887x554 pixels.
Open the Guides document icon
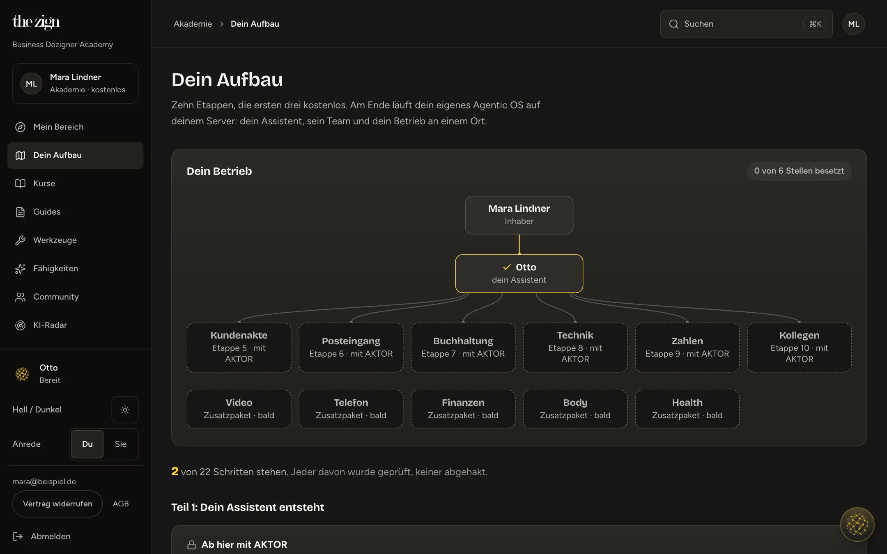[x=20, y=212]
